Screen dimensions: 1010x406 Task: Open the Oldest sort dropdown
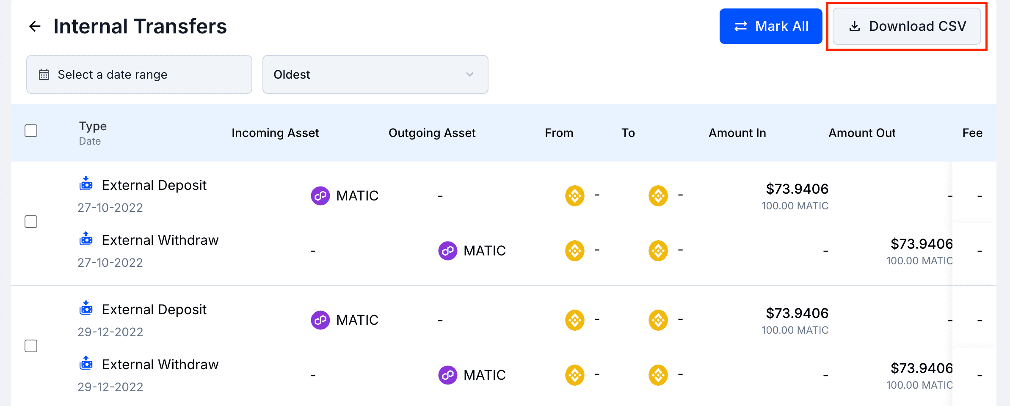pyautogui.click(x=375, y=74)
